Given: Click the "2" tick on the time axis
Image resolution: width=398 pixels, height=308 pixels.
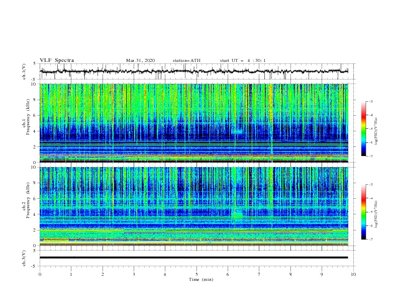Looking at the screenshot, I should click(103, 274).
